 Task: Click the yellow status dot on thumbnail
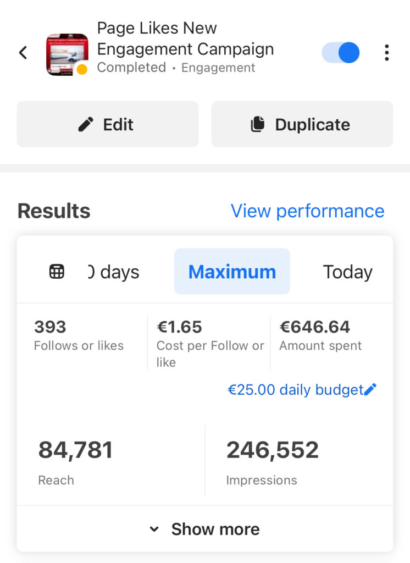click(82, 69)
